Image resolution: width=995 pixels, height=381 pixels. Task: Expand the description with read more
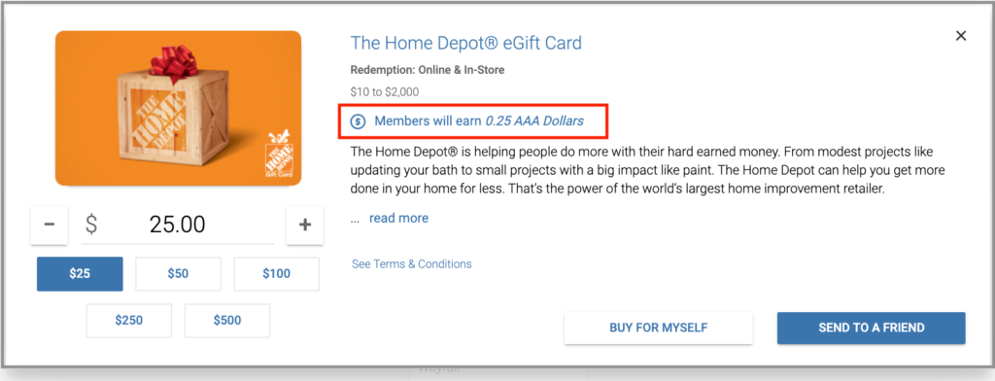(398, 218)
